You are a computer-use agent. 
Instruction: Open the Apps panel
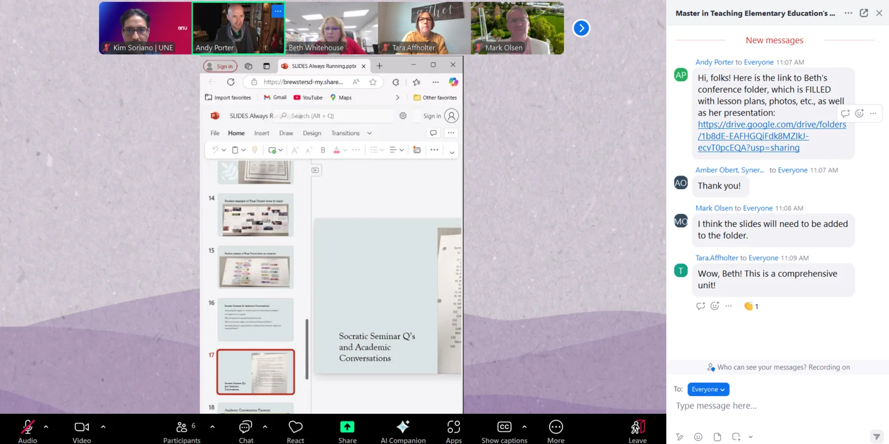[x=453, y=427]
